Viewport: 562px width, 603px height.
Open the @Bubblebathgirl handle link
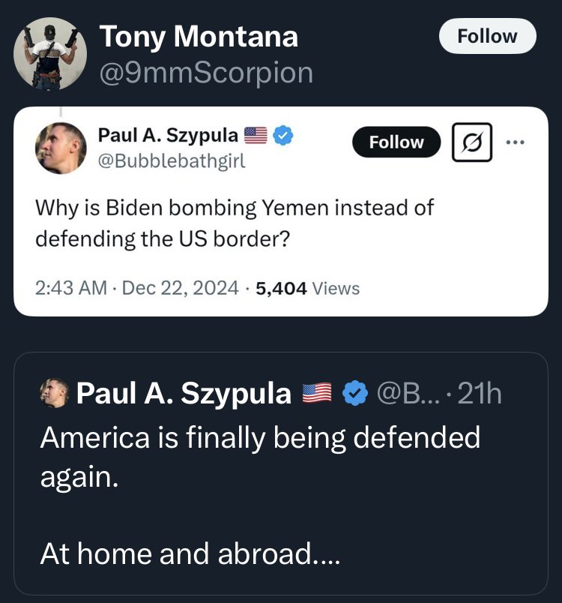pos(172,160)
